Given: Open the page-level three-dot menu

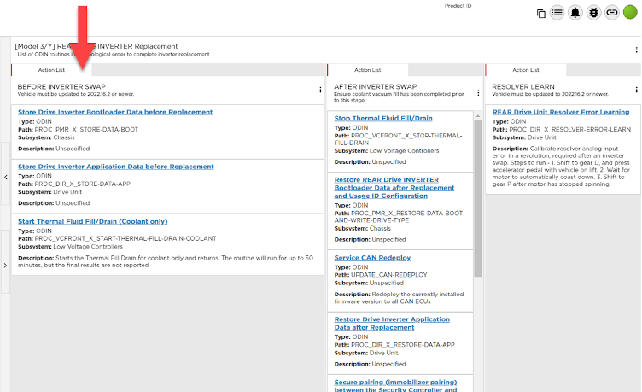Looking at the screenshot, I should click(637, 50).
